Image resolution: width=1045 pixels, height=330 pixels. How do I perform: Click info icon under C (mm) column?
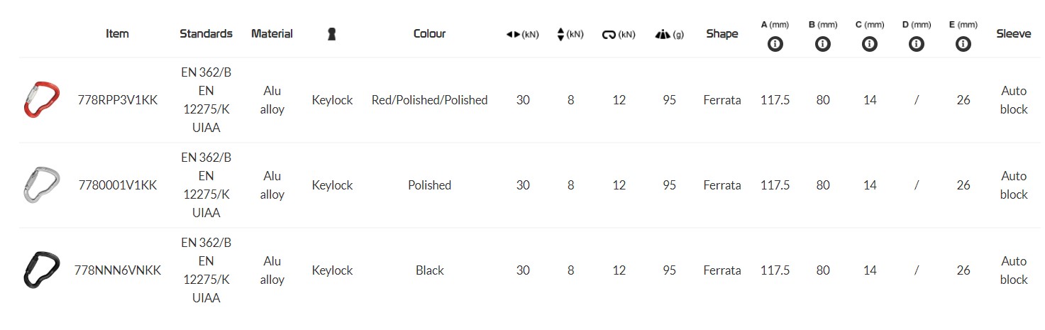pyautogui.click(x=869, y=44)
